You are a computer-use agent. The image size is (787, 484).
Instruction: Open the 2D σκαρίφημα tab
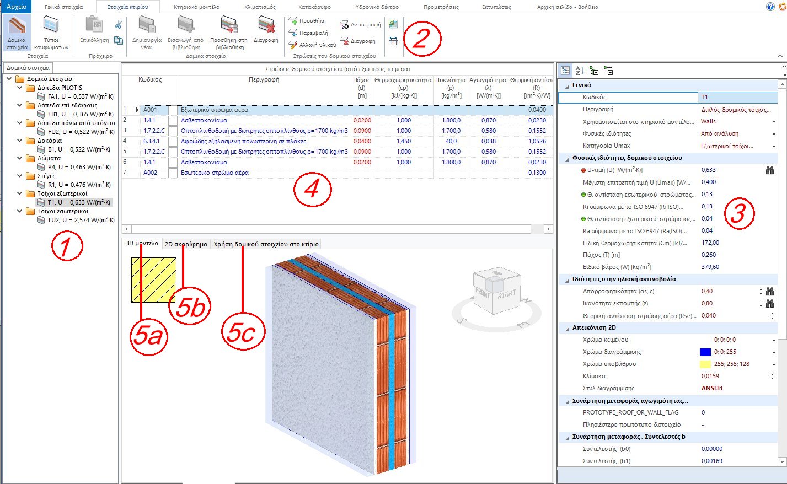coord(185,243)
